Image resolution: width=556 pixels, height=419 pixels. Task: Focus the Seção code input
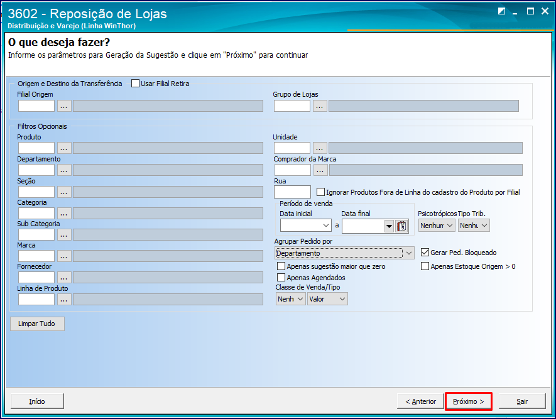[36, 192]
